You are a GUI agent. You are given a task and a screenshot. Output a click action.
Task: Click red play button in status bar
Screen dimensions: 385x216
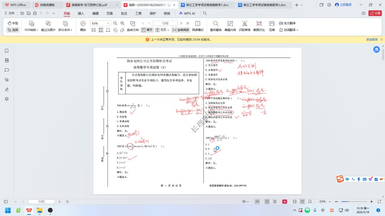point(285,202)
